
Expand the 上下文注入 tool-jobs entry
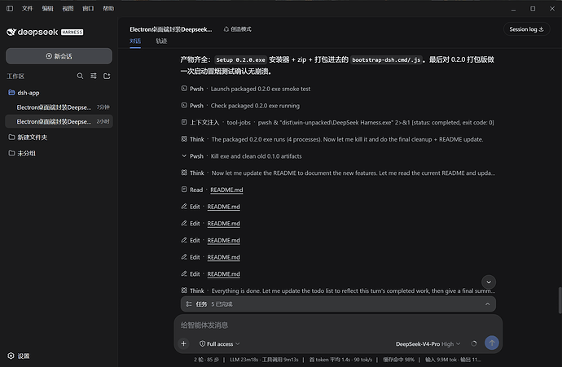coord(337,122)
